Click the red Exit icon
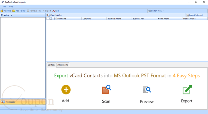 click(x=54, y=11)
